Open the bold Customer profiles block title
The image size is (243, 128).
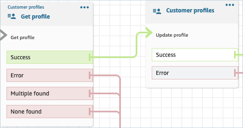(x=190, y=11)
